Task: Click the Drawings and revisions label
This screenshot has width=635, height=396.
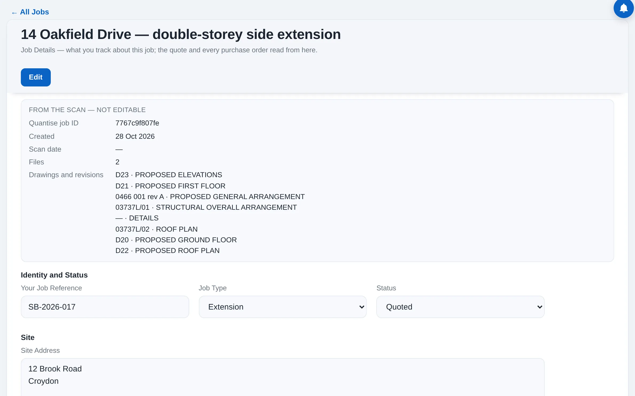Action: 66,175
